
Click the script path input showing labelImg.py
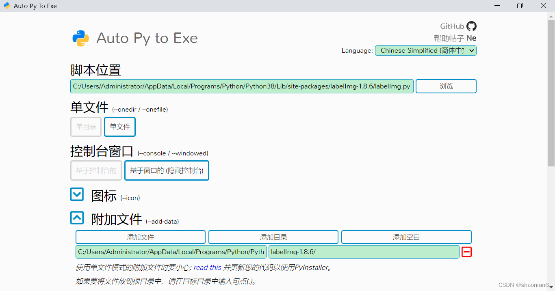[243, 86]
